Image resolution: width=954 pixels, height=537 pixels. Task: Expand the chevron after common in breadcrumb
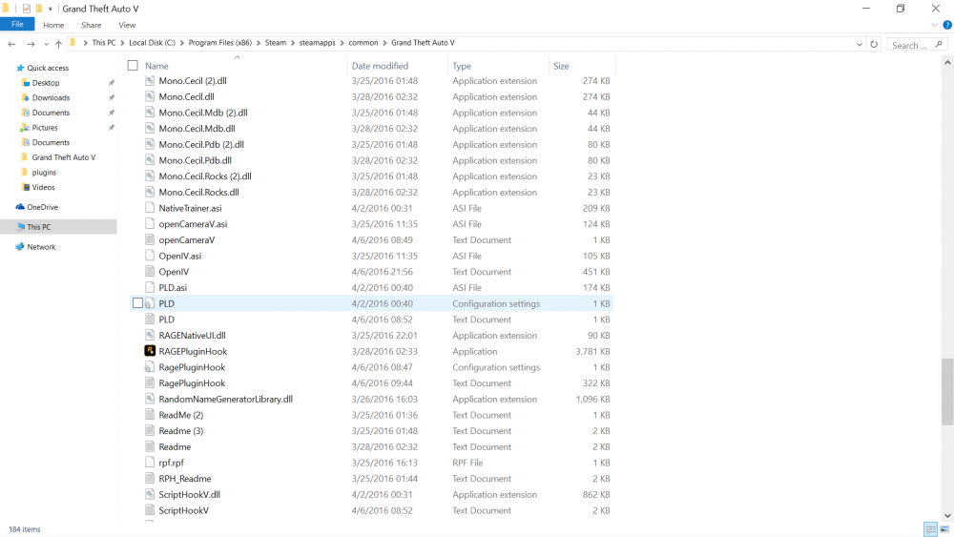click(384, 43)
